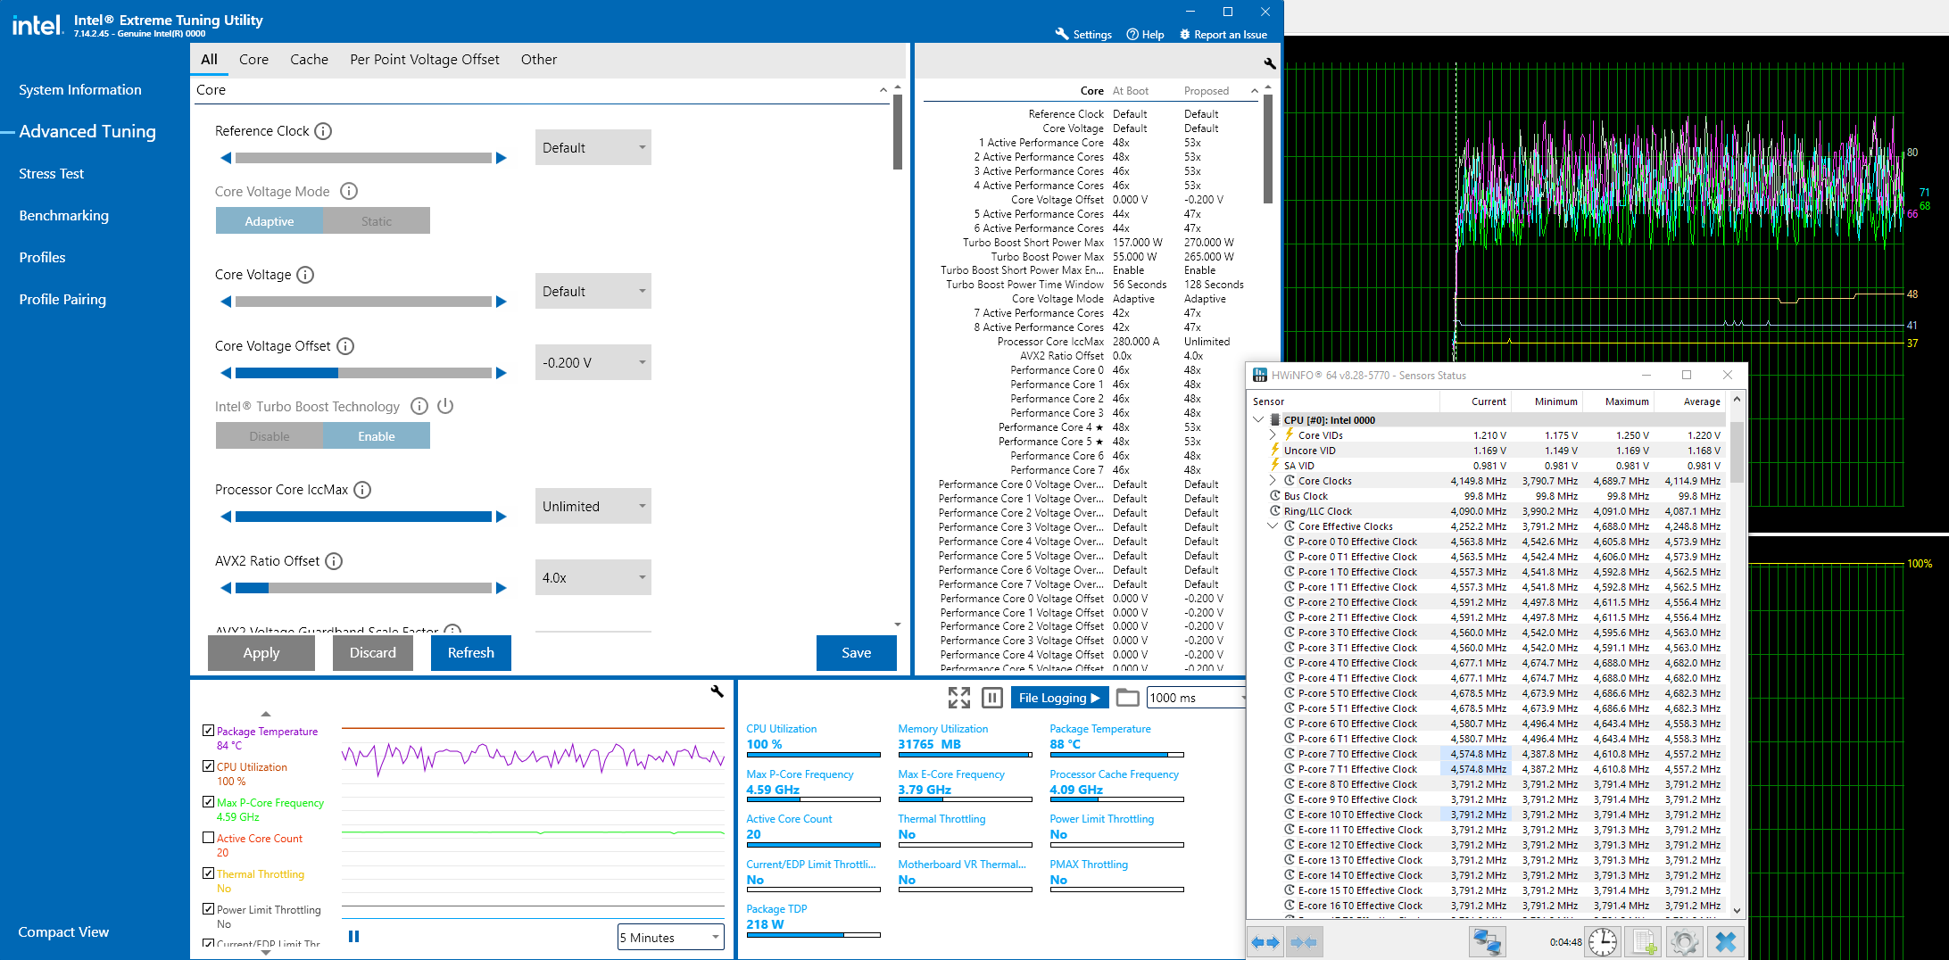Show info for AVX2 Ratio Offset
Viewport: 1949px width, 960px height.
334,561
